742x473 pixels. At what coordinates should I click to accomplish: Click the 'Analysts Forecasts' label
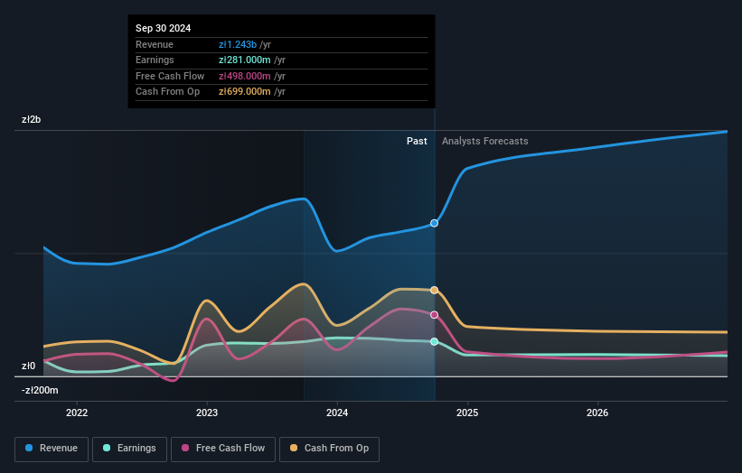tap(485, 141)
